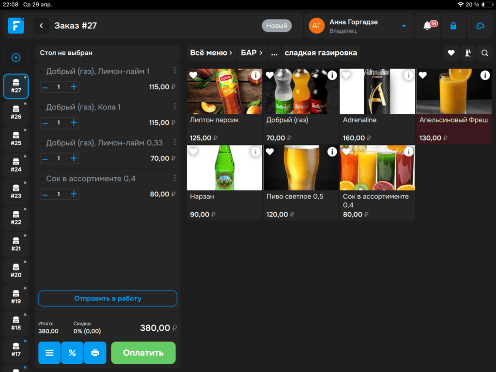Open options menu for Добрый Кола 1
The height and width of the screenshot is (372, 496).
click(174, 106)
